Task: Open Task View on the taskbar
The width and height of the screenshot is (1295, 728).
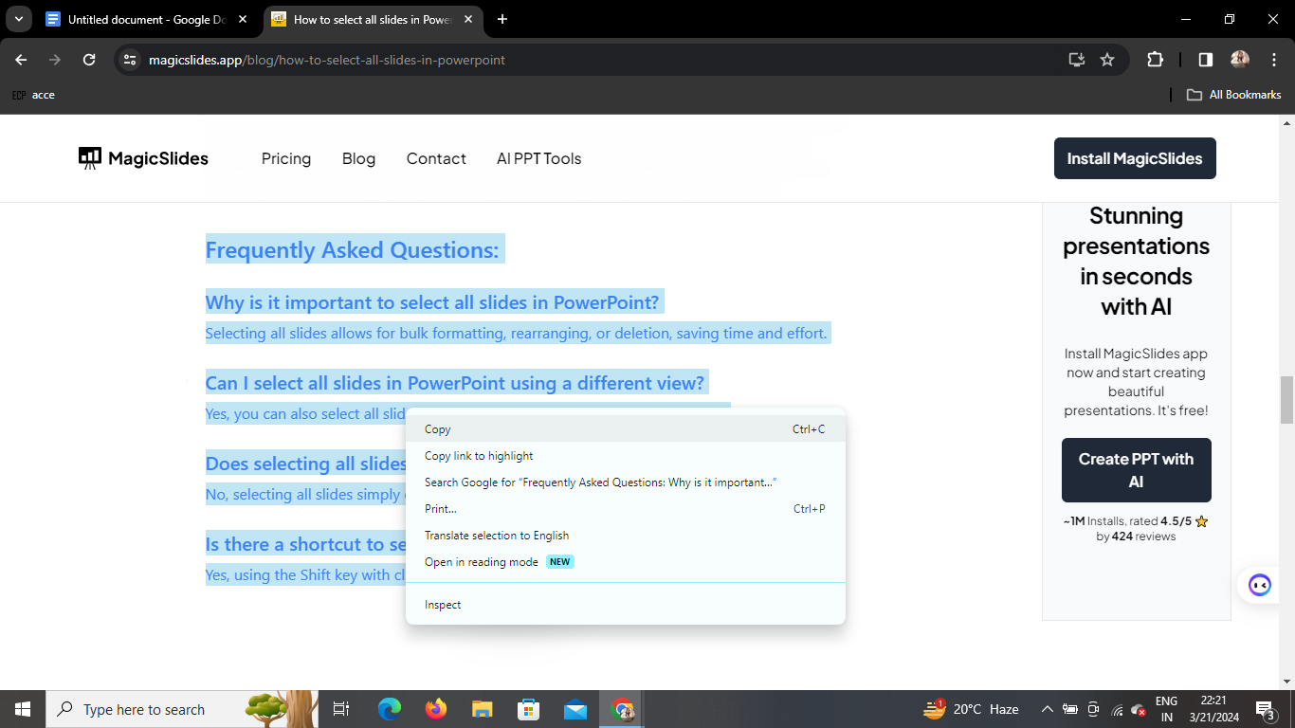Action: [x=341, y=709]
